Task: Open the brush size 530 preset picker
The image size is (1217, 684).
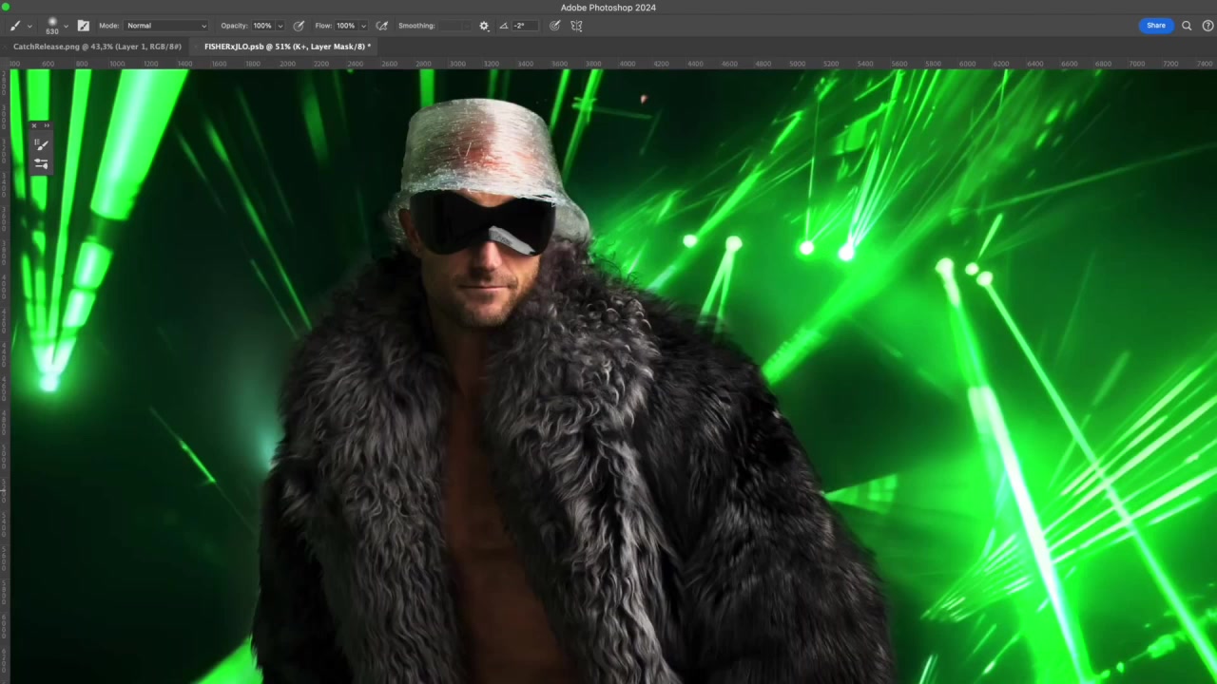Action: pyautogui.click(x=52, y=26)
